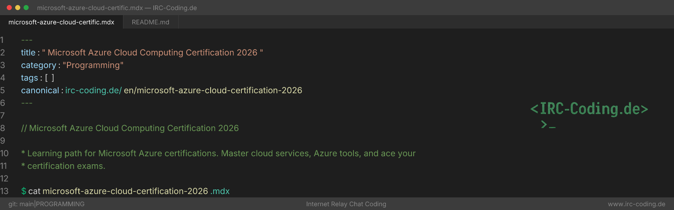Click the // Microsoft Azure heading comment
This screenshot has height=210, width=674.
[x=130, y=128]
